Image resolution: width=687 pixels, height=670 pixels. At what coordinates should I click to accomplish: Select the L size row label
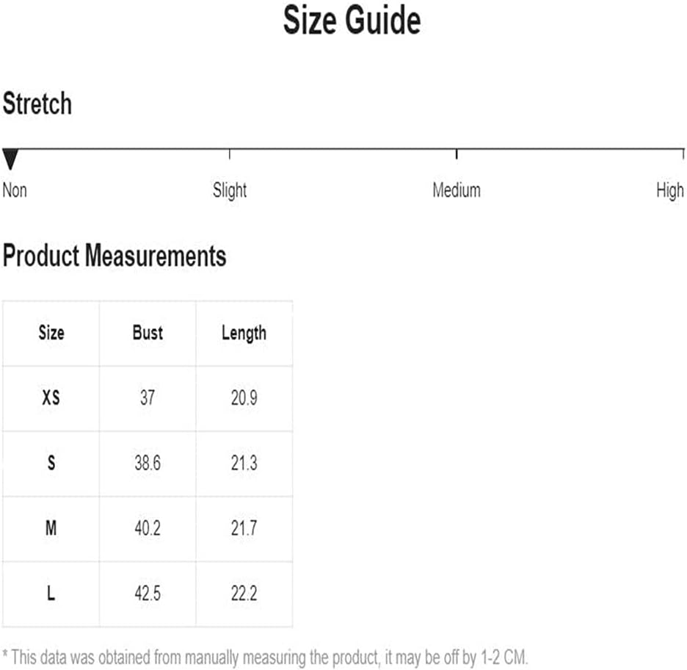(51, 593)
